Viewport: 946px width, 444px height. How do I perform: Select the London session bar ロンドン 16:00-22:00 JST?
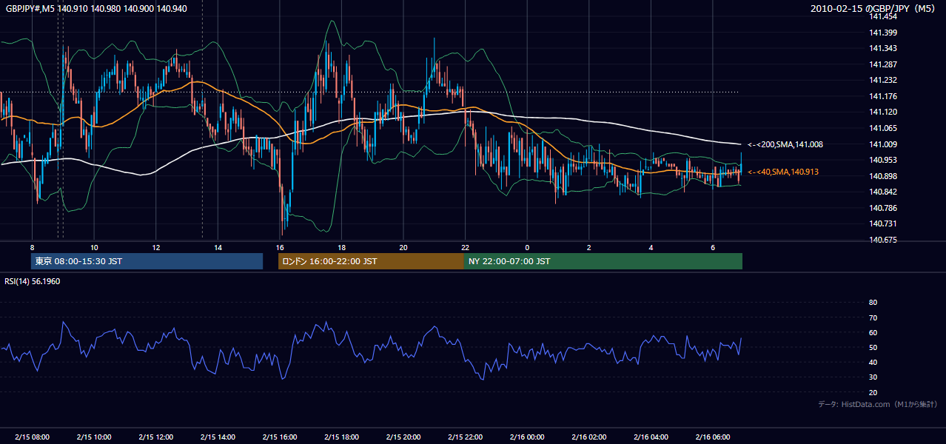371,261
